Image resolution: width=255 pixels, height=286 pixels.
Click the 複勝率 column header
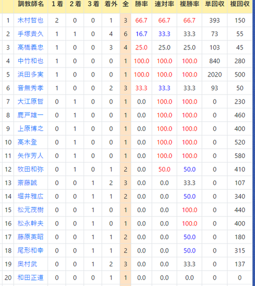[x=189, y=4]
